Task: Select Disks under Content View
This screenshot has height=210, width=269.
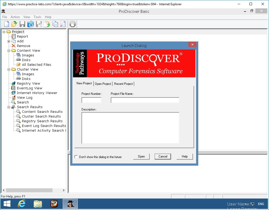Action: (26, 60)
